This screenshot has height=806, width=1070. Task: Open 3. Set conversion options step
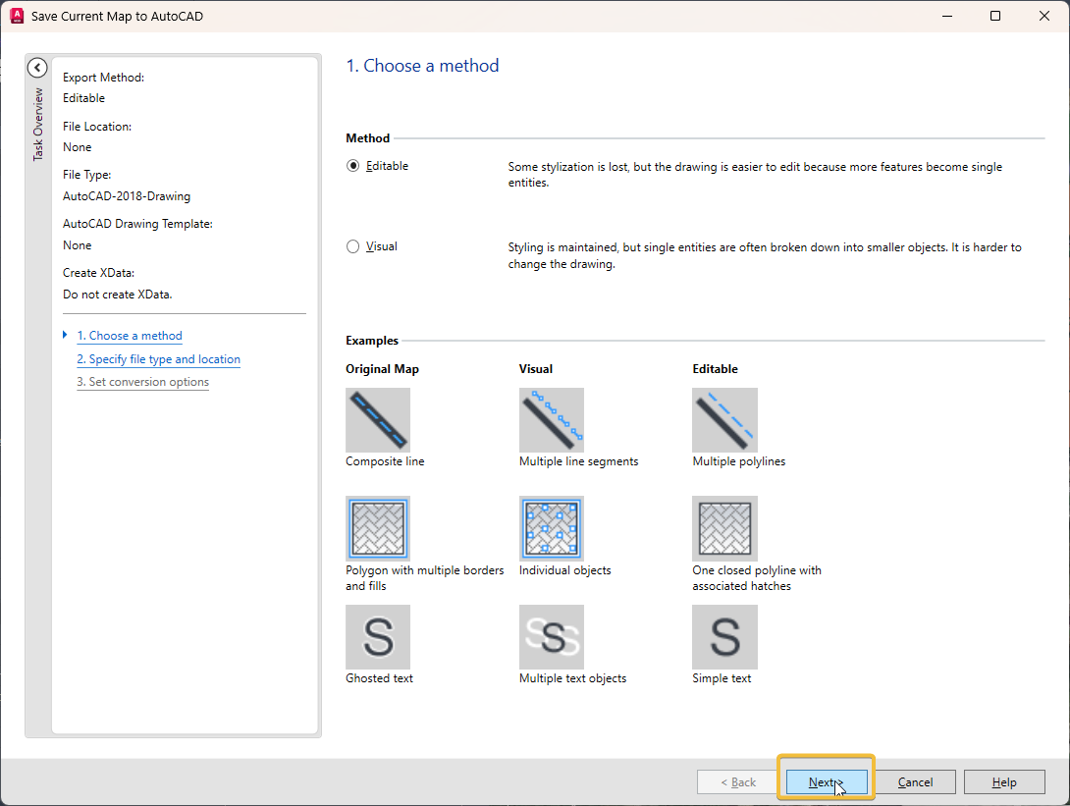click(x=142, y=382)
